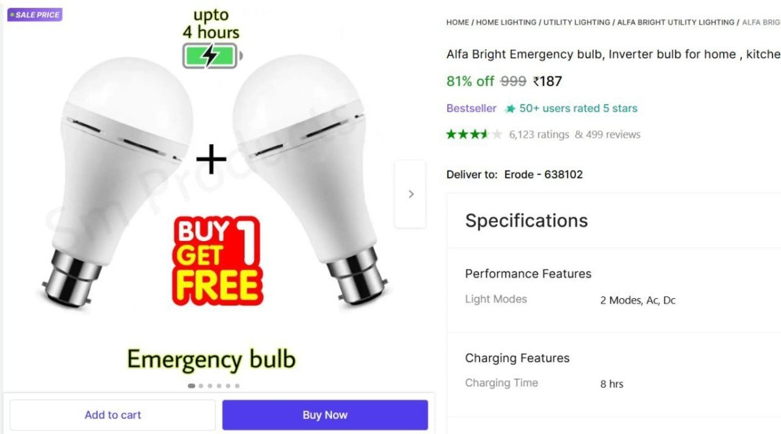
Task: Click the Buy 1 Get Free badge
Action: point(217,261)
